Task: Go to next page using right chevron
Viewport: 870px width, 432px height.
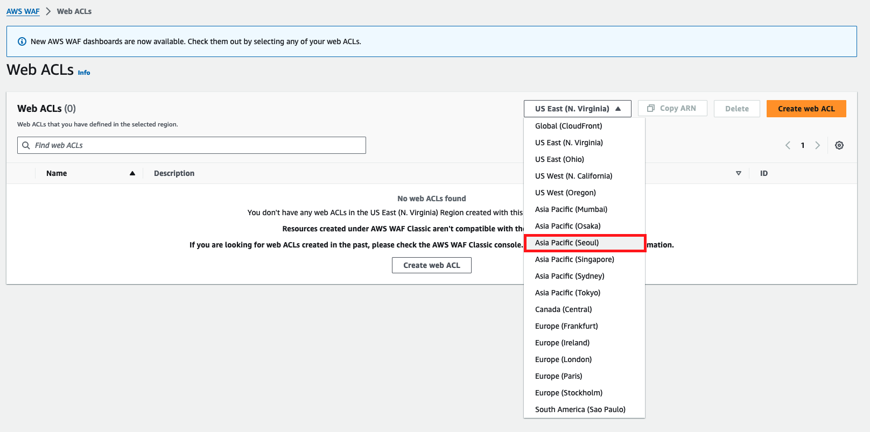Action: [x=817, y=145]
